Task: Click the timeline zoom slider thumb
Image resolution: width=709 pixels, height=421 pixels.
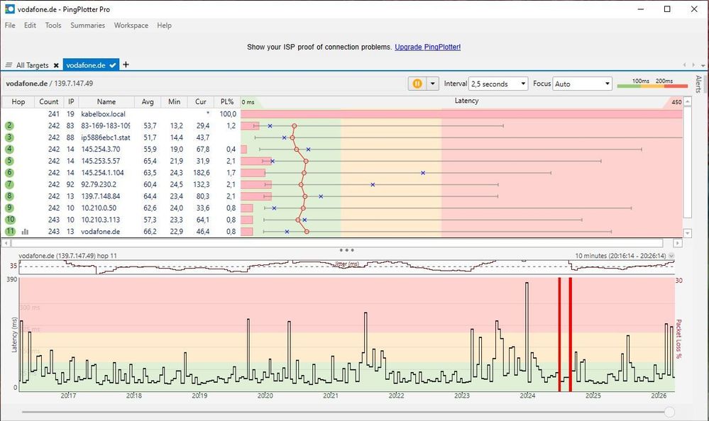Action: click(670, 412)
